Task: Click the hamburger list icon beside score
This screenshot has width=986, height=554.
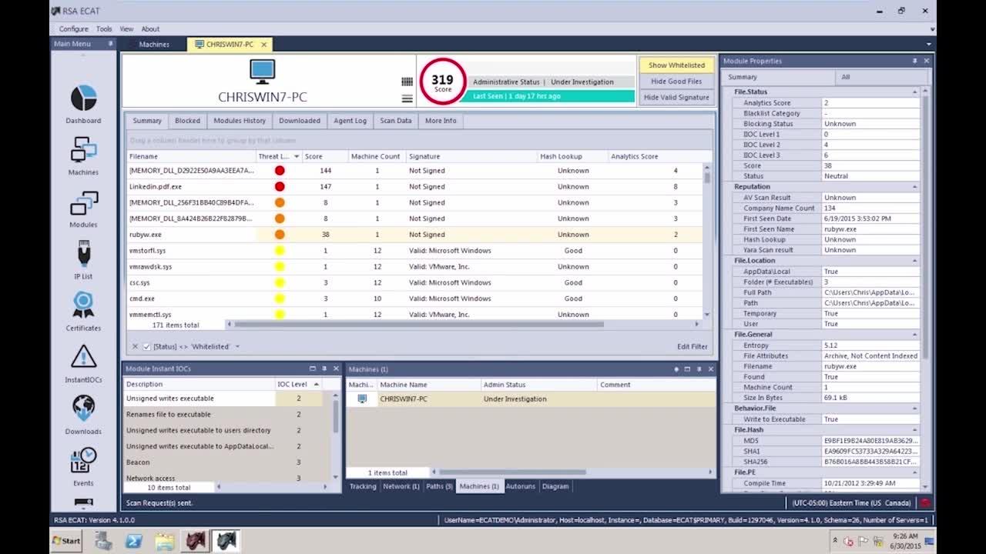Action: click(x=407, y=98)
